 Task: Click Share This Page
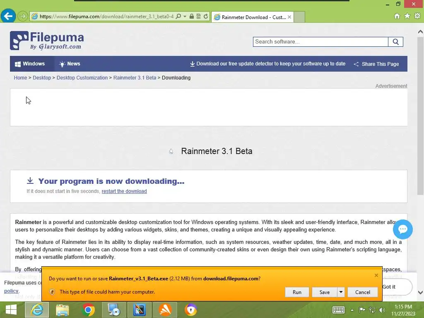point(376,64)
